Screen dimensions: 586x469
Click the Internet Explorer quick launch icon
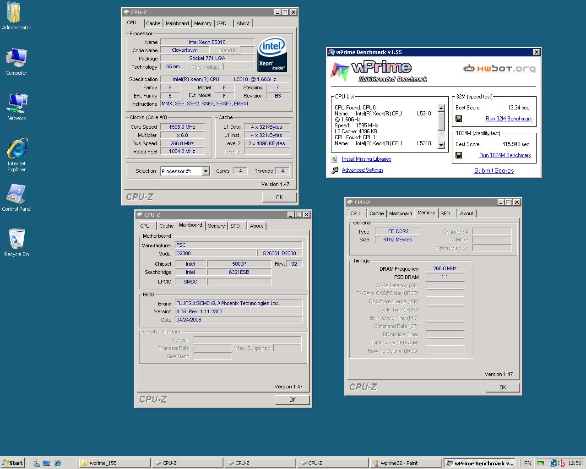pyautogui.click(x=58, y=463)
